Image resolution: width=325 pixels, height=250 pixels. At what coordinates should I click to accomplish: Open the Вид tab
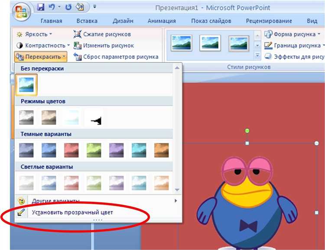point(312,21)
